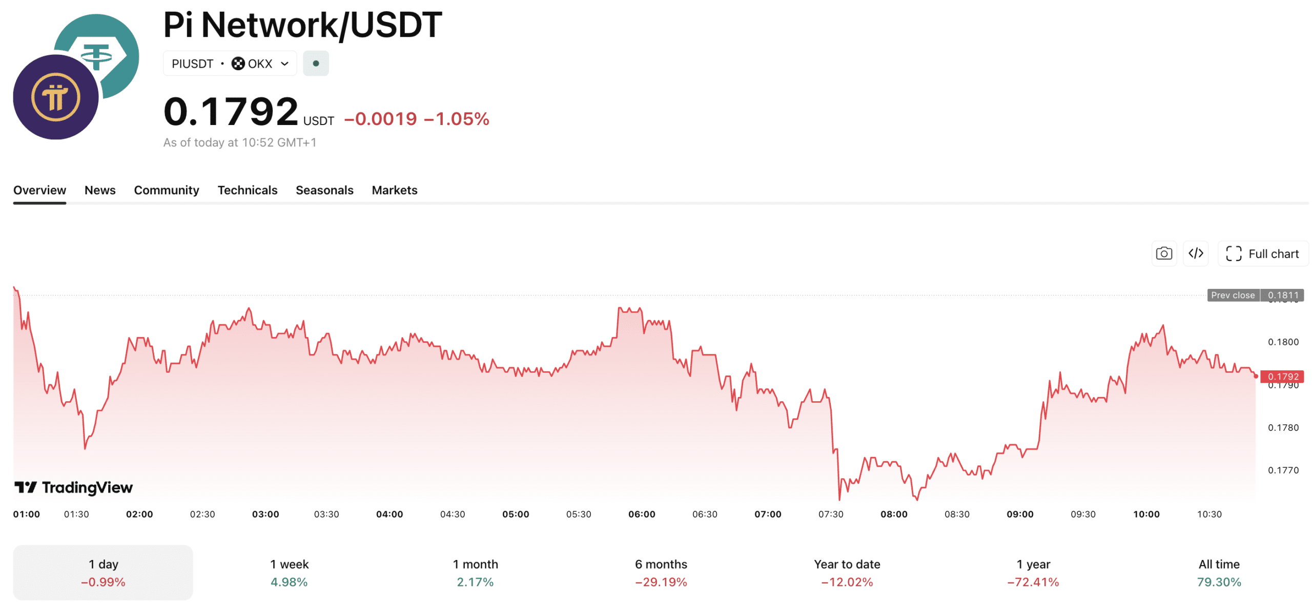1312x604 pixels.
Task: Select the 1 month time range
Action: 475,572
